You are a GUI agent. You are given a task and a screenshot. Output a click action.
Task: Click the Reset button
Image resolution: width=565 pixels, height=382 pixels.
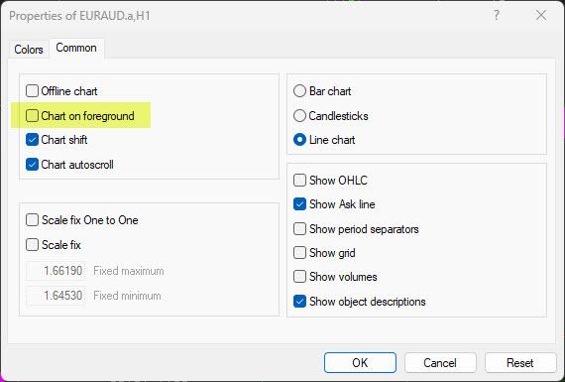(520, 362)
